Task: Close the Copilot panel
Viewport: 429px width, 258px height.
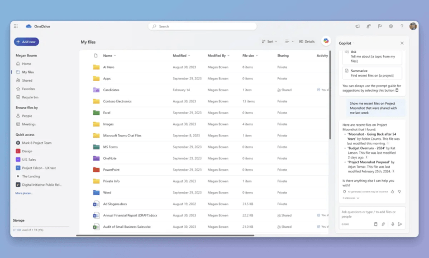Action: [402, 43]
